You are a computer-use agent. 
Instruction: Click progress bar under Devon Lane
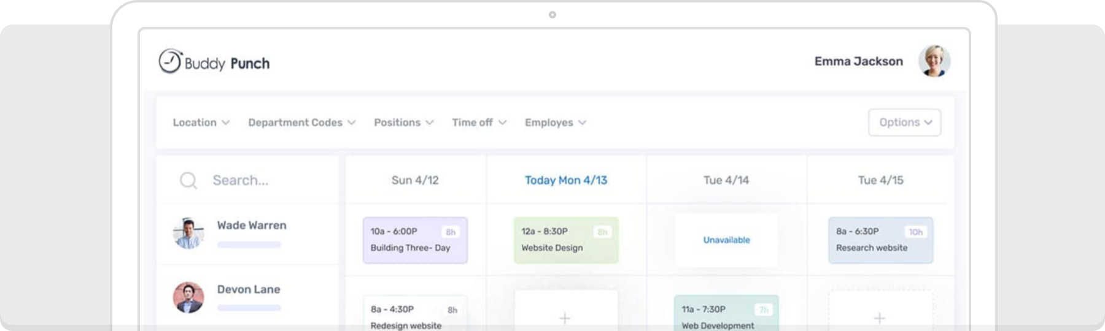(x=249, y=308)
